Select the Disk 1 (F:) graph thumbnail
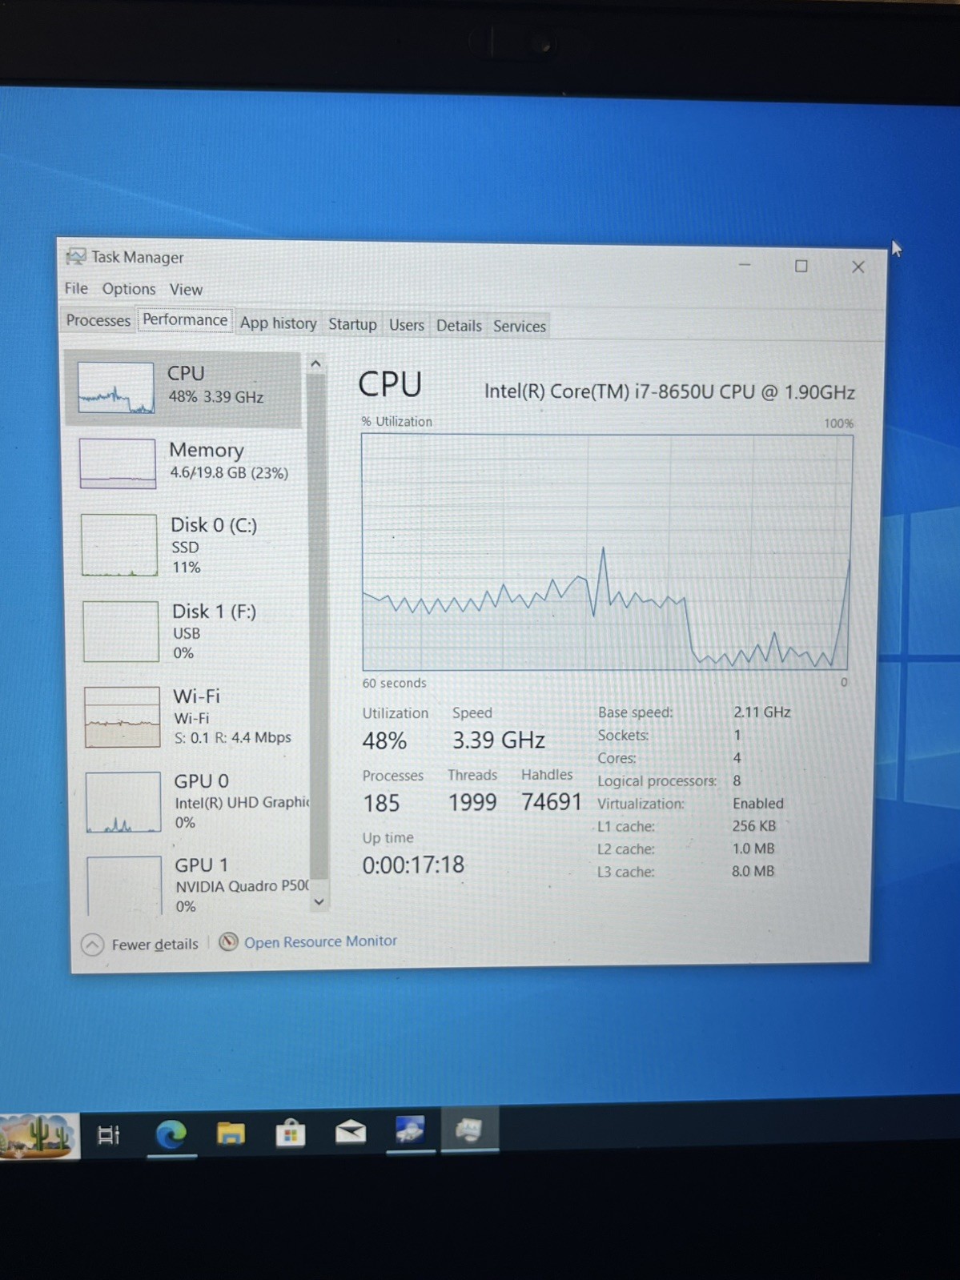The height and width of the screenshot is (1280, 960). [x=121, y=632]
